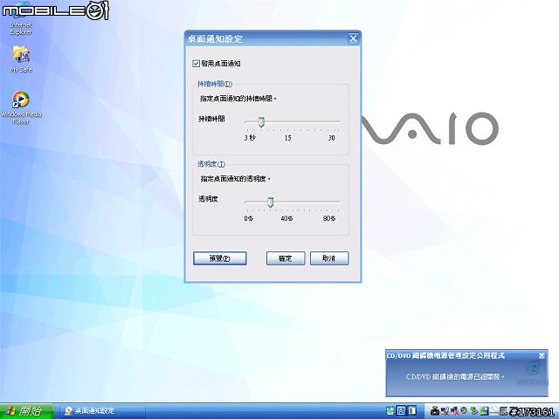This screenshot has height=419, width=559.
Task: Open the 開始 Start menu
Action: tap(26, 411)
